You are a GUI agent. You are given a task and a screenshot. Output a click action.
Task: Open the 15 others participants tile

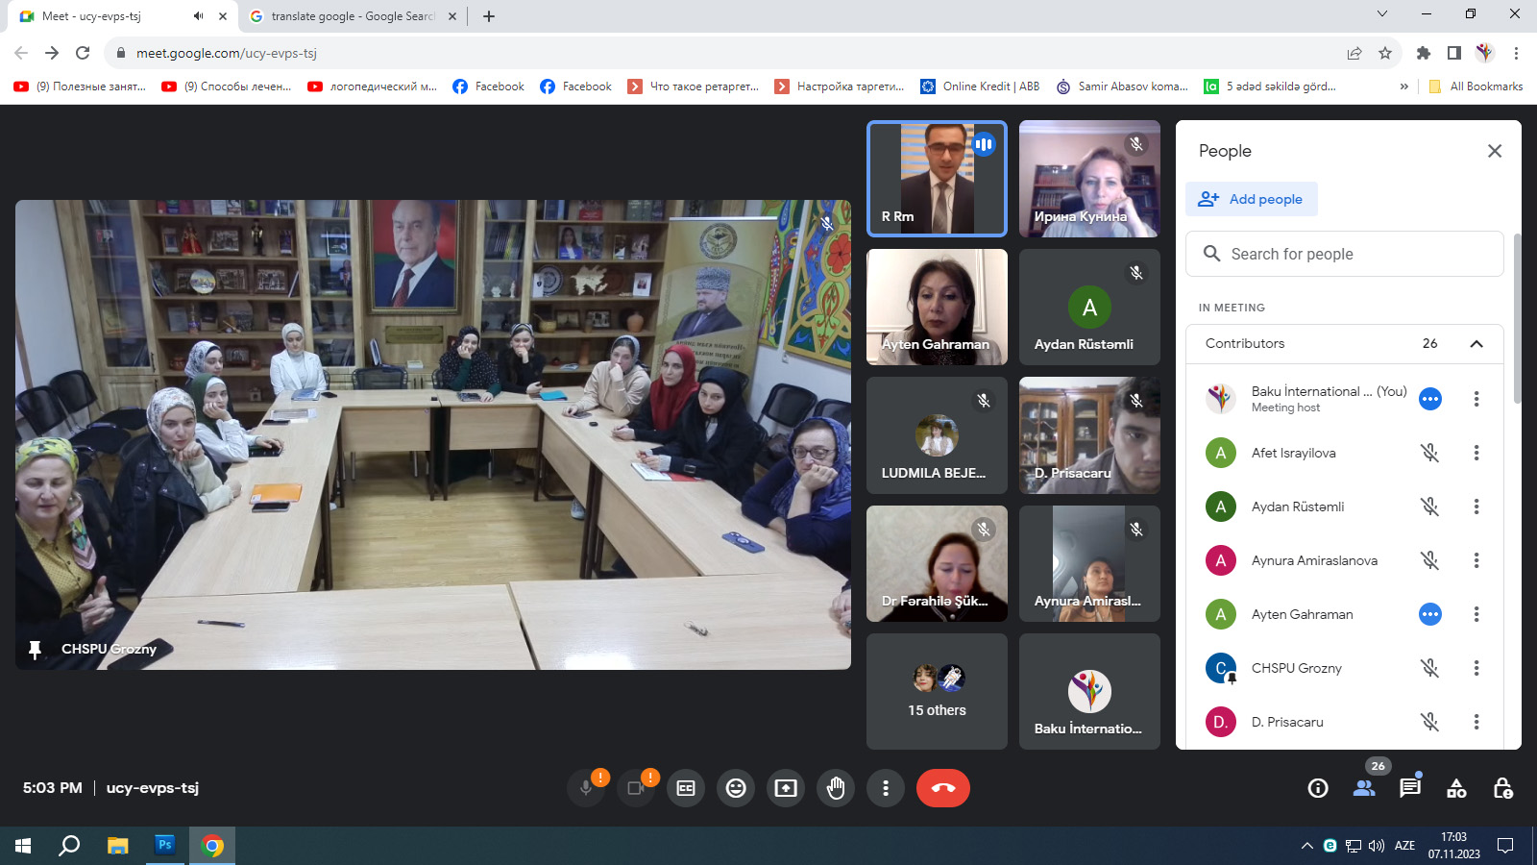(937, 691)
